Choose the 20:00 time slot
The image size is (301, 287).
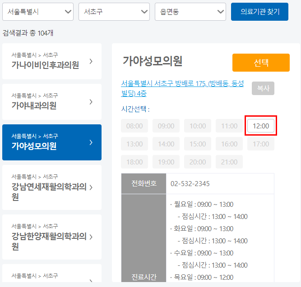198,162
